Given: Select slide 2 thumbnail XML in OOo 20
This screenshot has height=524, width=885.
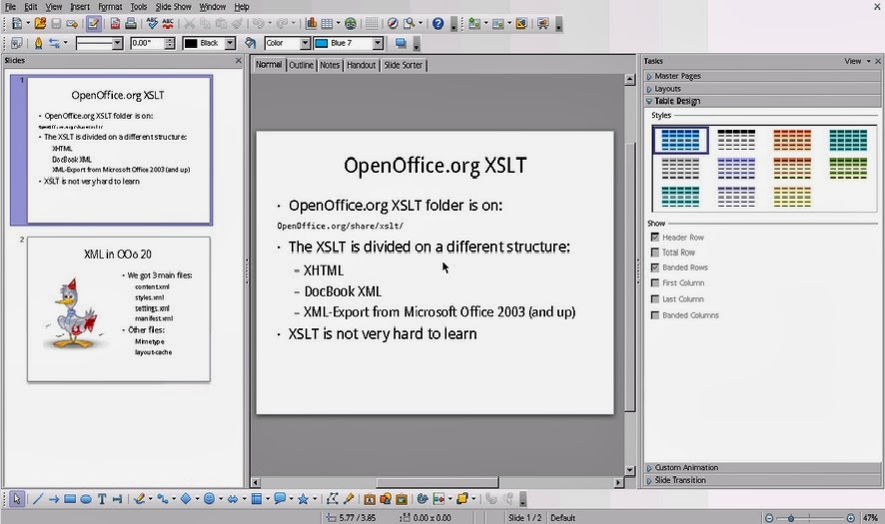Looking at the screenshot, I should point(119,309).
